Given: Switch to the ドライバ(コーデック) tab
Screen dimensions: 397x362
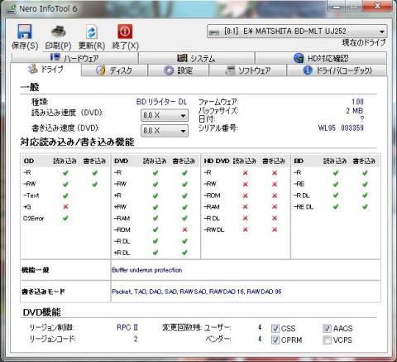Looking at the screenshot, I should point(337,70).
